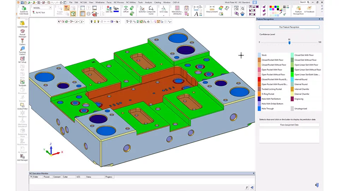Click the Confidence Level slider handle
The height and width of the screenshot is (191, 339).
289,42
